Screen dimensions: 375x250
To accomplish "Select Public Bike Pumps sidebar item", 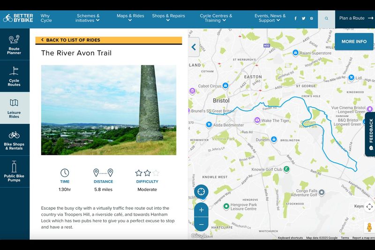I will (x=15, y=172).
